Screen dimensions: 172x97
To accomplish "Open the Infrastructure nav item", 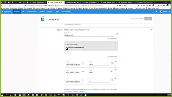I will pos(32,12).
